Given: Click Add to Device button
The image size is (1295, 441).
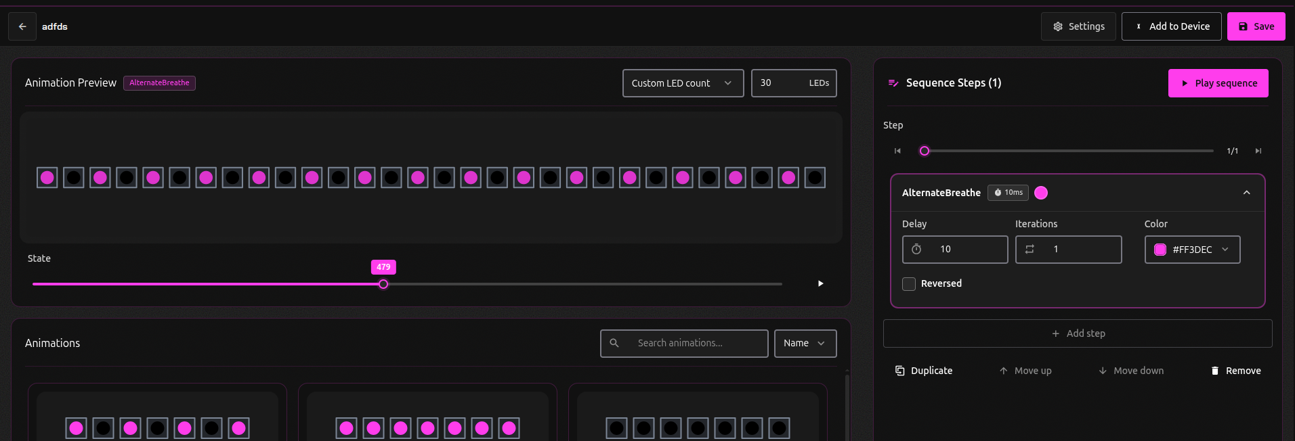Looking at the screenshot, I should (x=1171, y=26).
